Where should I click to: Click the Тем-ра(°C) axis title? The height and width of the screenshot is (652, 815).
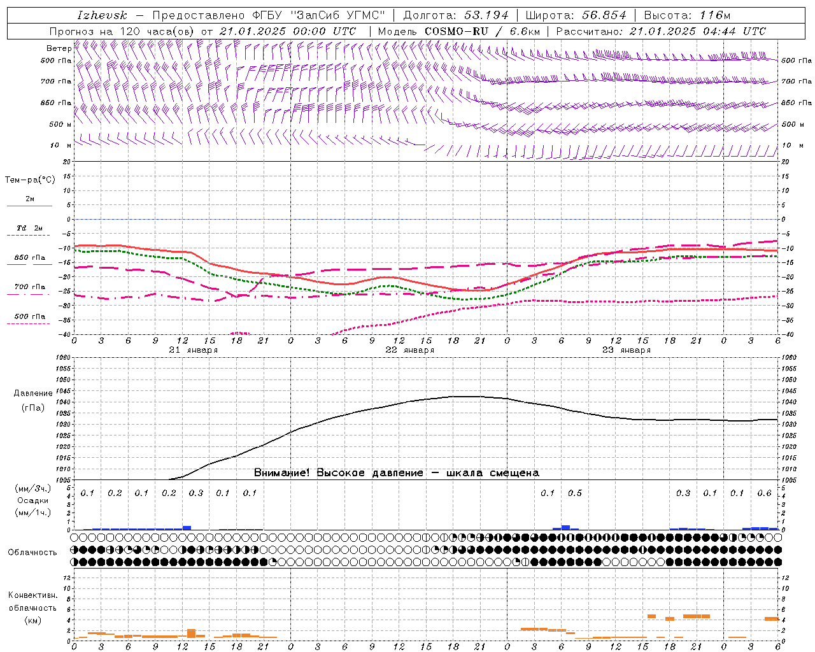tap(30, 180)
